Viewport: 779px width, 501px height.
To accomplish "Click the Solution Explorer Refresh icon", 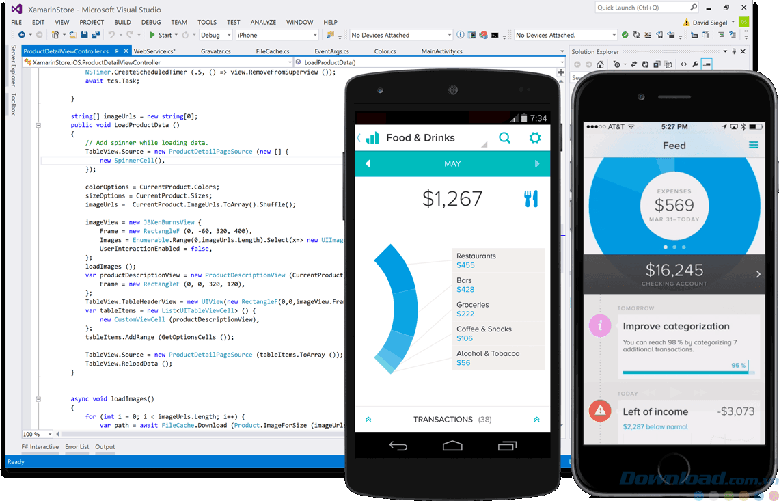I will [645, 64].
